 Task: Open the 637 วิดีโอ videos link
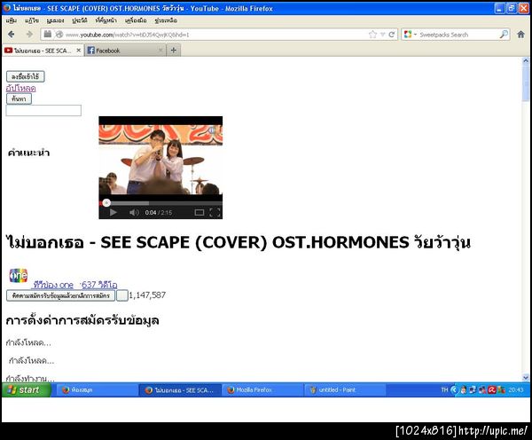tap(99, 285)
